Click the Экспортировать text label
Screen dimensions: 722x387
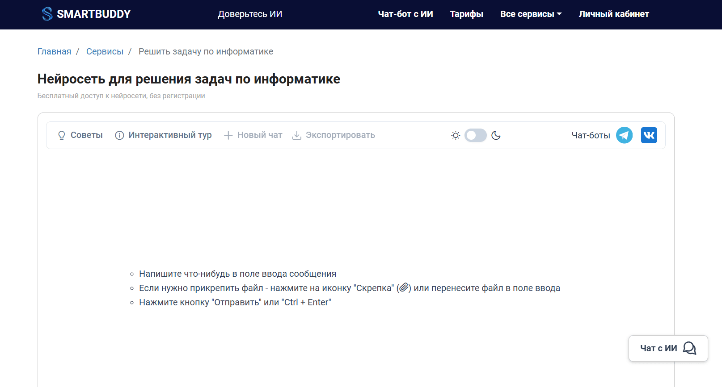(340, 135)
